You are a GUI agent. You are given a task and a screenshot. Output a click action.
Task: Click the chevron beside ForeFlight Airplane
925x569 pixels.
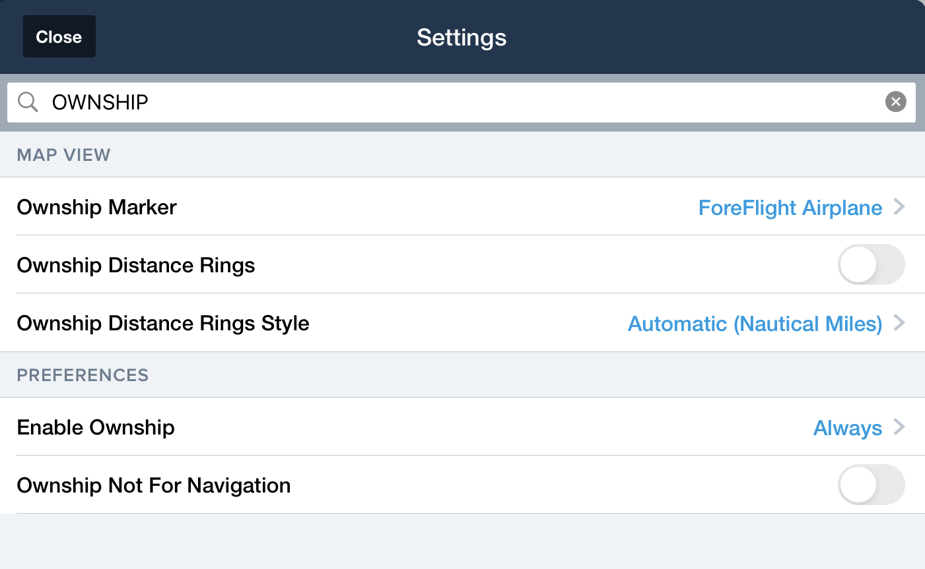899,207
